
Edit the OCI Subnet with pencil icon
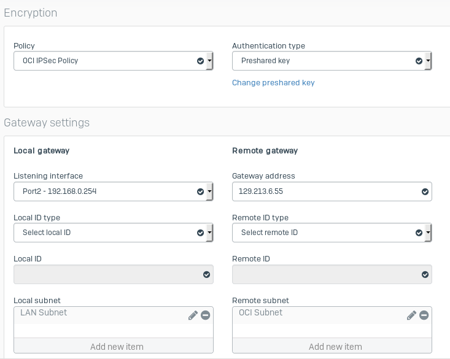coord(411,315)
